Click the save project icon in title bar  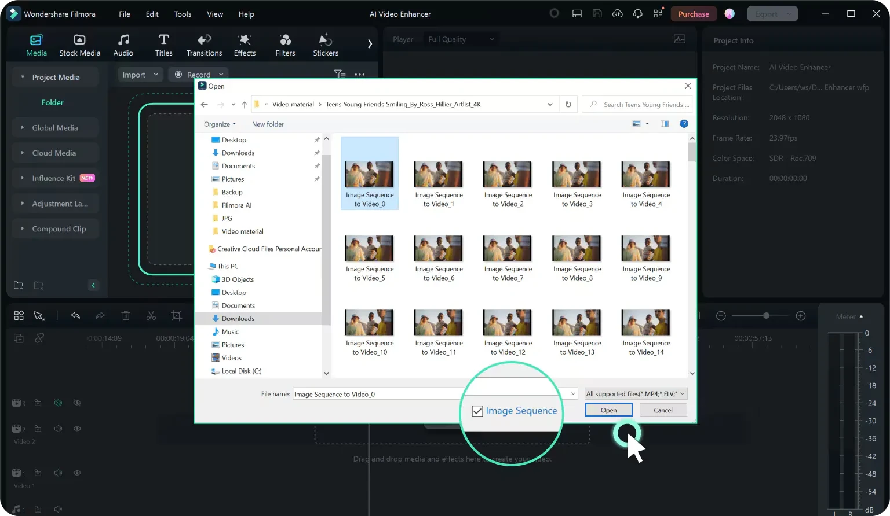tap(597, 14)
